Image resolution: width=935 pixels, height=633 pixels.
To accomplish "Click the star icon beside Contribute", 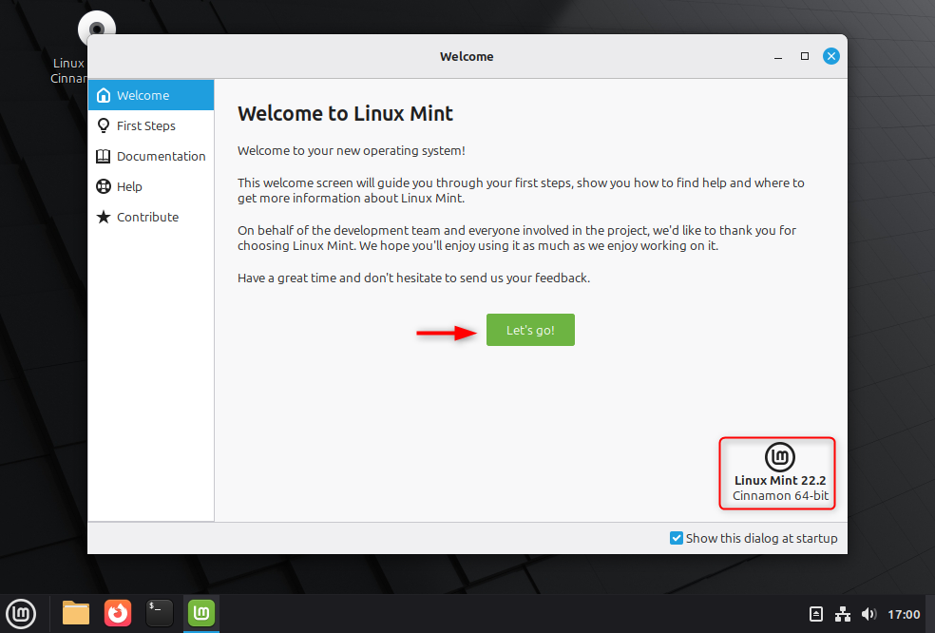I will coord(103,217).
